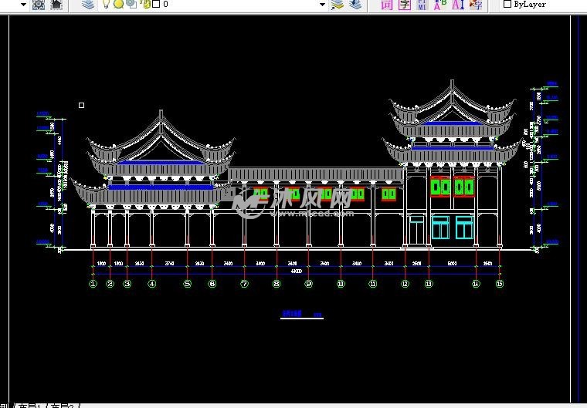Image resolution: width=587 pixels, height=408 pixels.
Task: Click the AB text edit icon
Action: coord(440,5)
